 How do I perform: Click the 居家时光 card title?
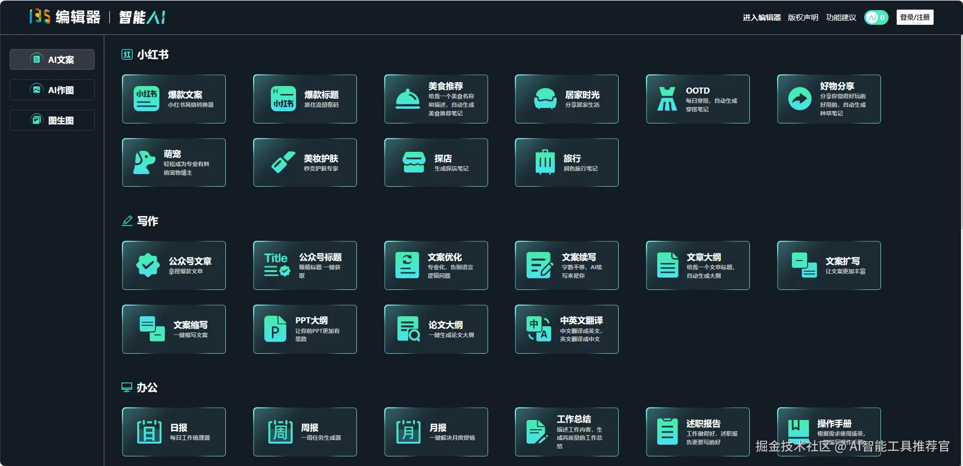pyautogui.click(x=582, y=95)
